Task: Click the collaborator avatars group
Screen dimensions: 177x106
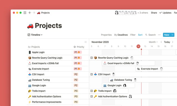Action: (126, 13)
